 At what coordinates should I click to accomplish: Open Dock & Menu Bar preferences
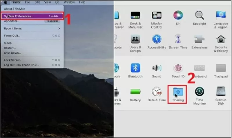click(135, 20)
